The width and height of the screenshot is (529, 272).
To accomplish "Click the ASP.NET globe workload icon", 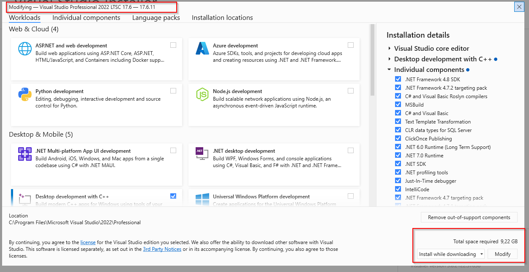I will coord(25,49).
